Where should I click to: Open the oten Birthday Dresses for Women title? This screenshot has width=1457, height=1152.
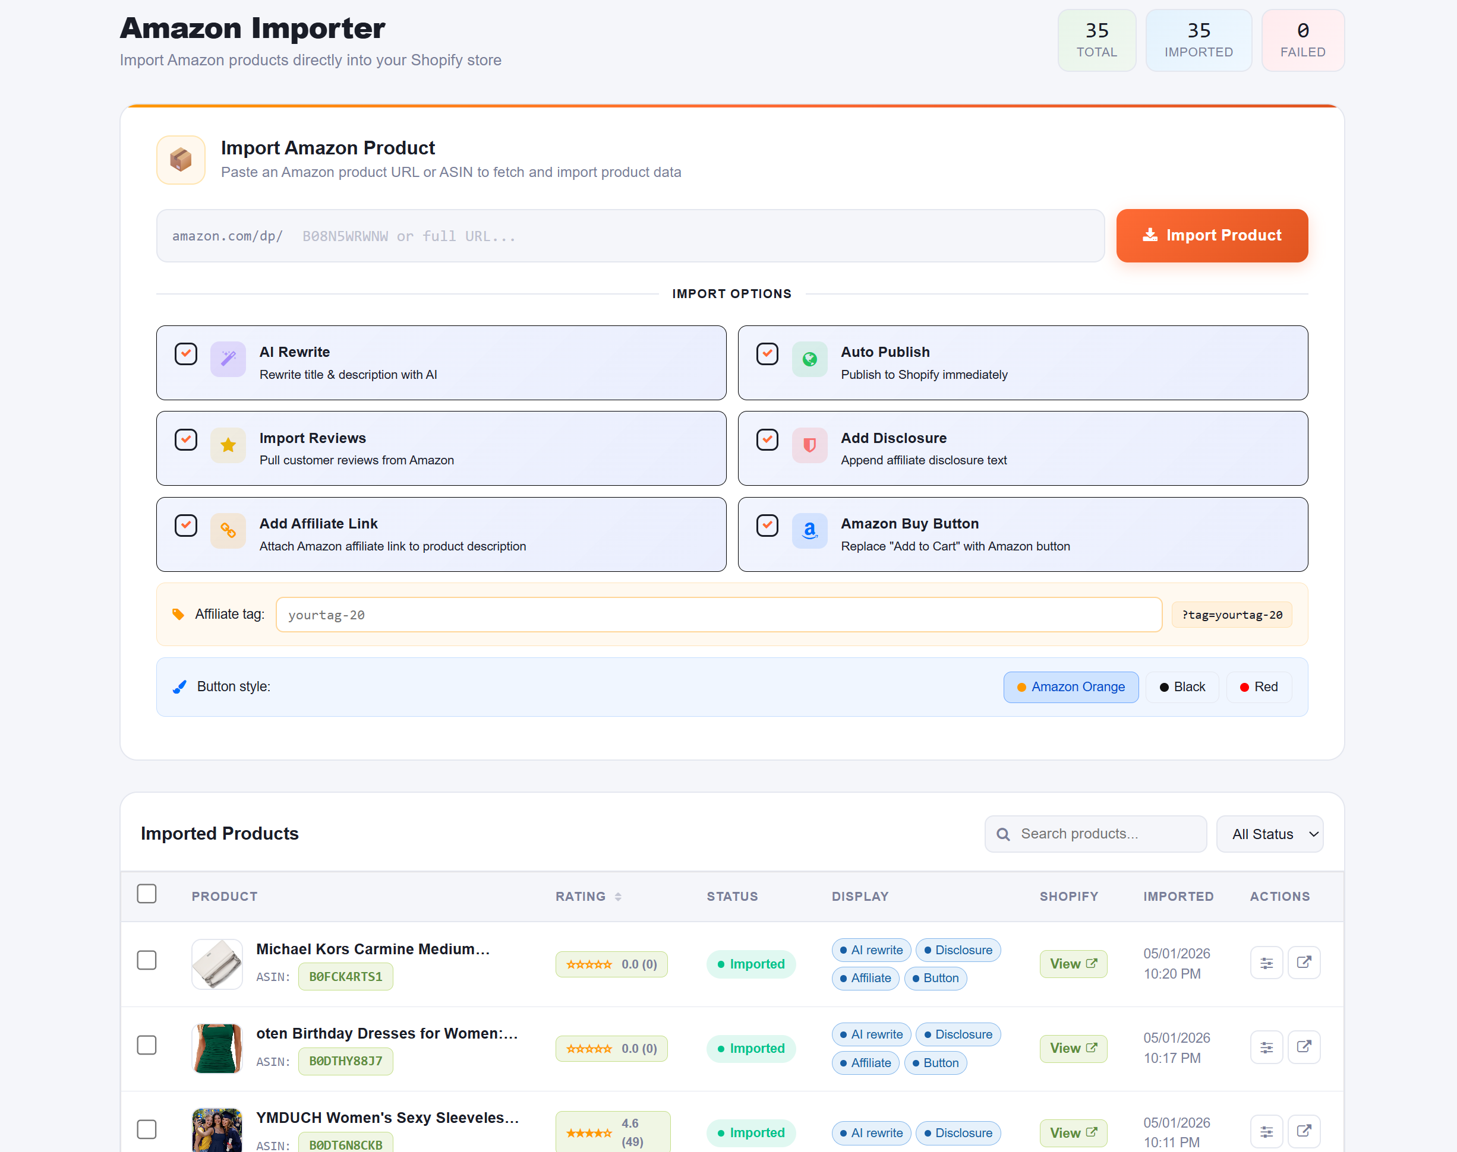pyautogui.click(x=387, y=1033)
